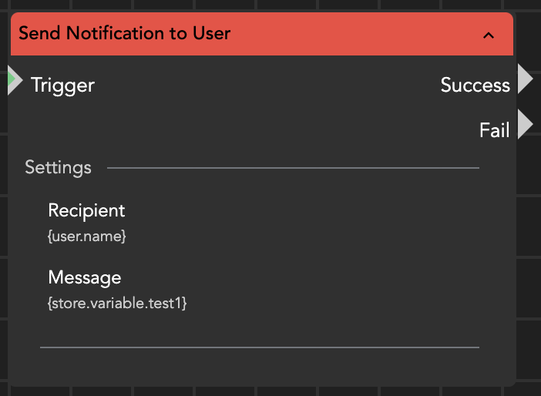
Task: Click the Fail output label
Action: point(494,130)
